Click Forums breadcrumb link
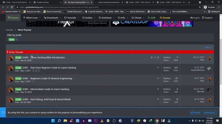 (x=9, y=30)
